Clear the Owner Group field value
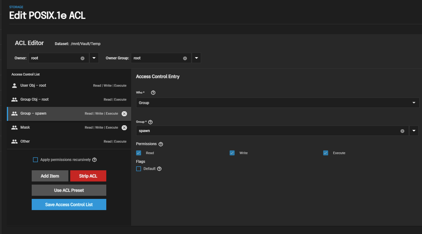The image size is (422, 234). tap(185, 58)
